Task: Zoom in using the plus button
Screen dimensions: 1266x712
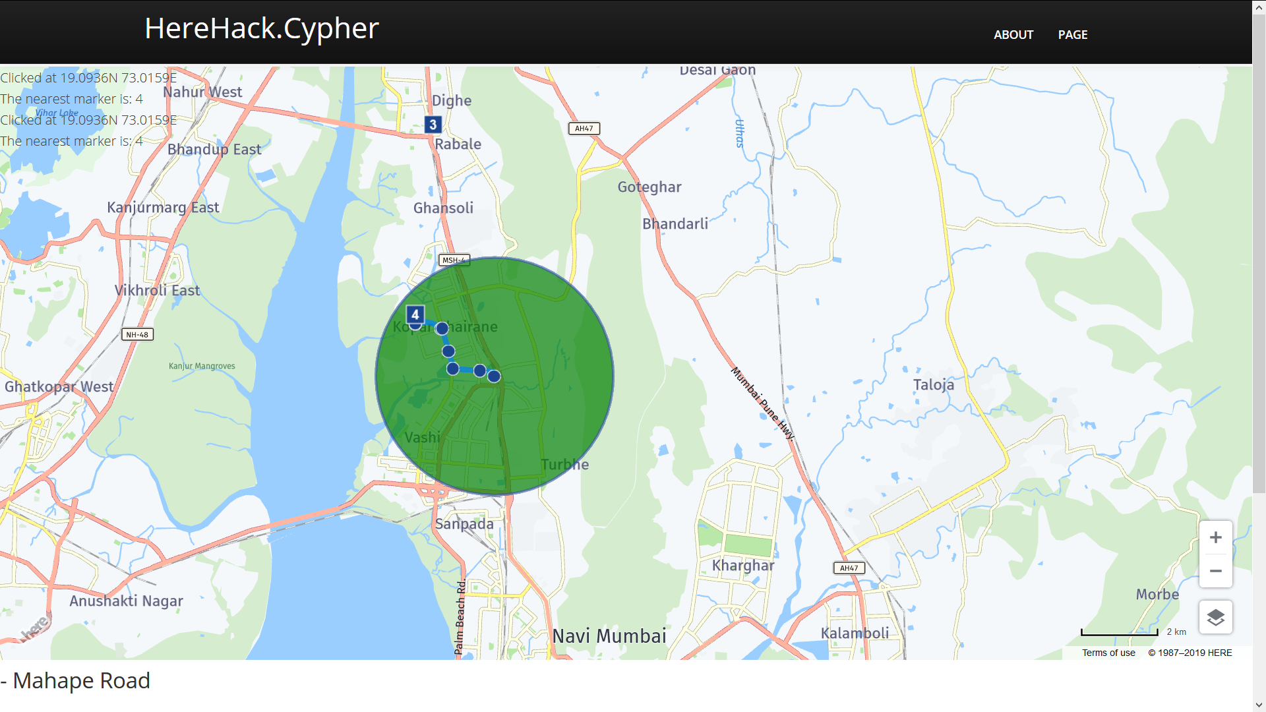Action: (x=1215, y=538)
